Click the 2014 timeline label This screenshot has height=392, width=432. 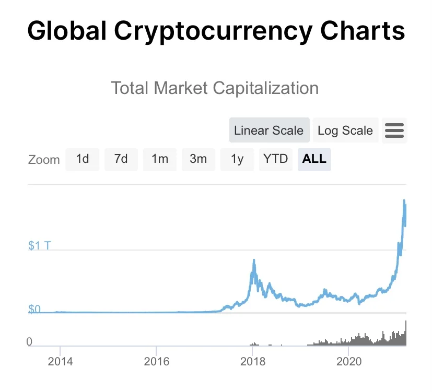[x=60, y=361]
